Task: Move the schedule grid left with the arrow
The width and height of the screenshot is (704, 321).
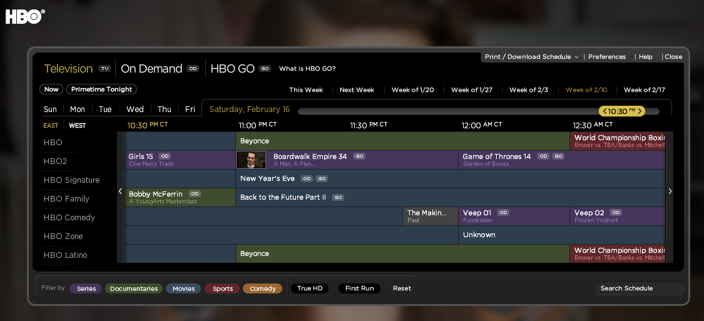Action: click(x=120, y=191)
